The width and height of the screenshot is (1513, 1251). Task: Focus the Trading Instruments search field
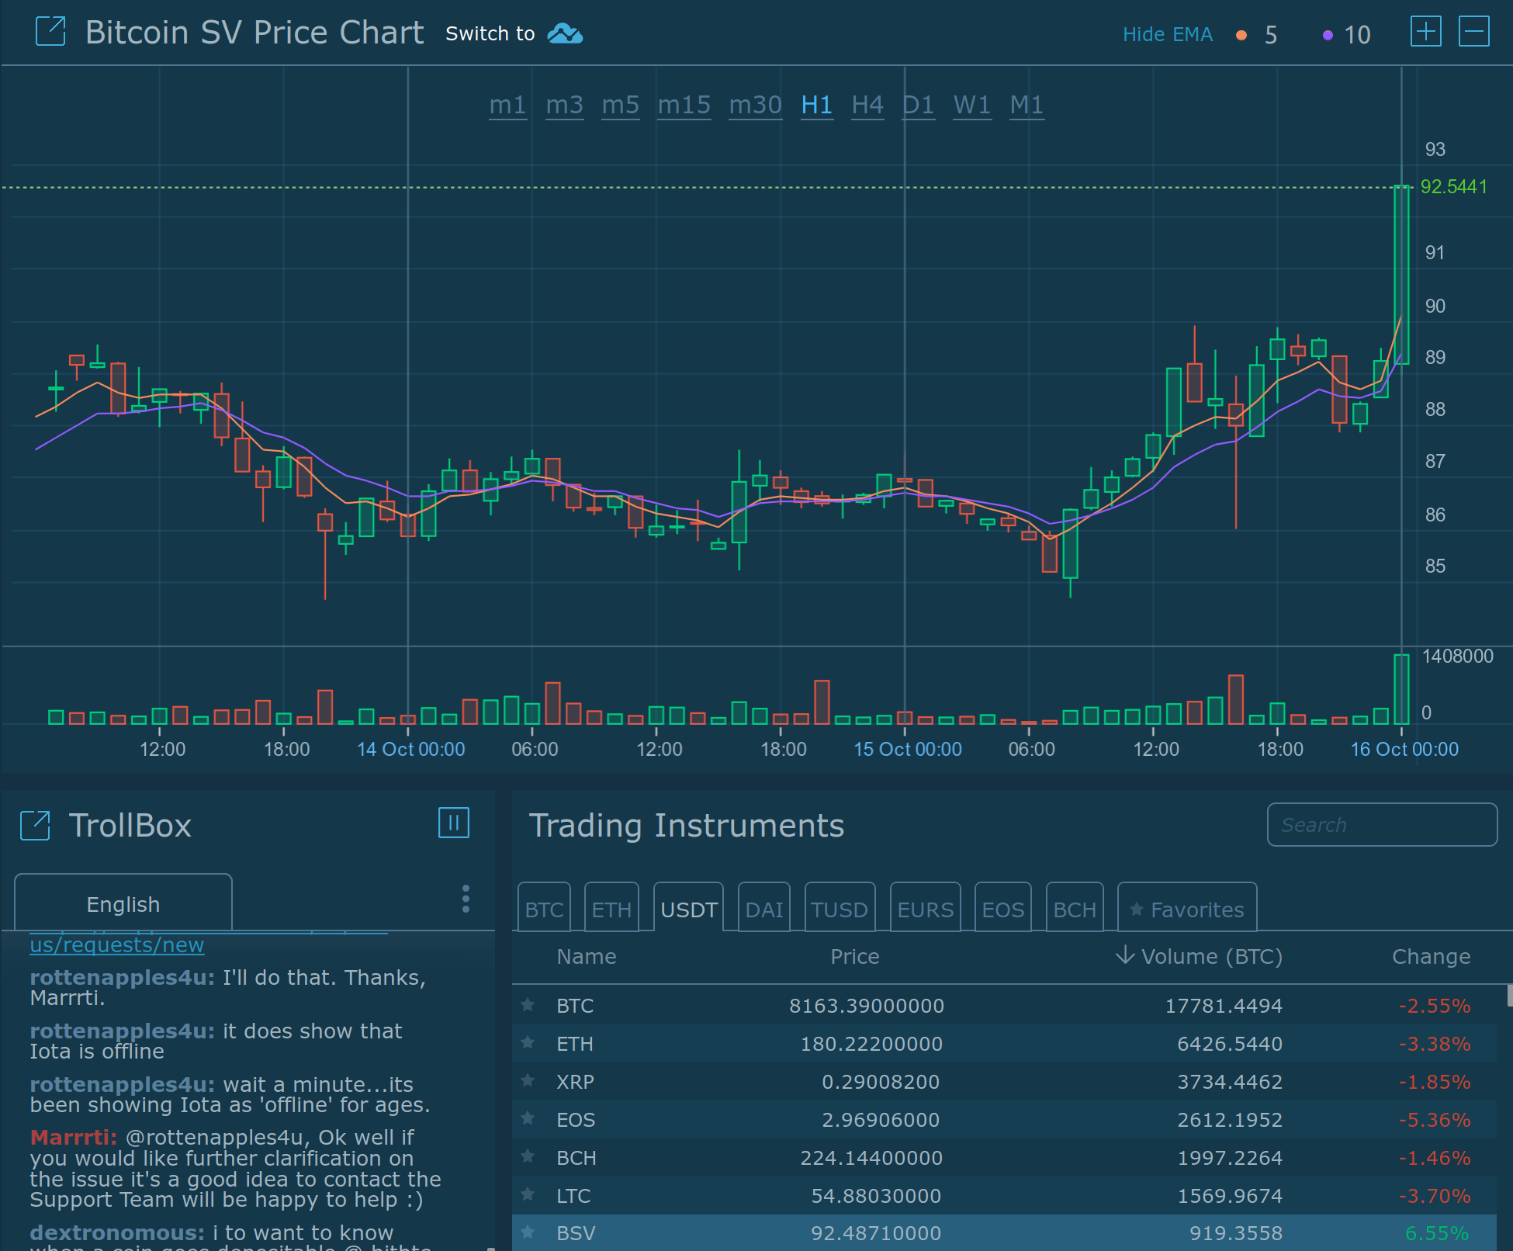point(1382,824)
